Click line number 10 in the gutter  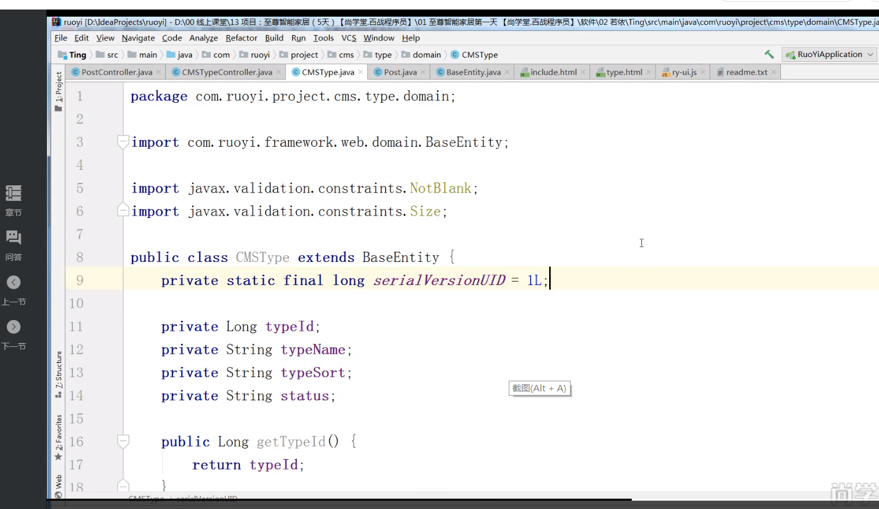click(x=76, y=303)
